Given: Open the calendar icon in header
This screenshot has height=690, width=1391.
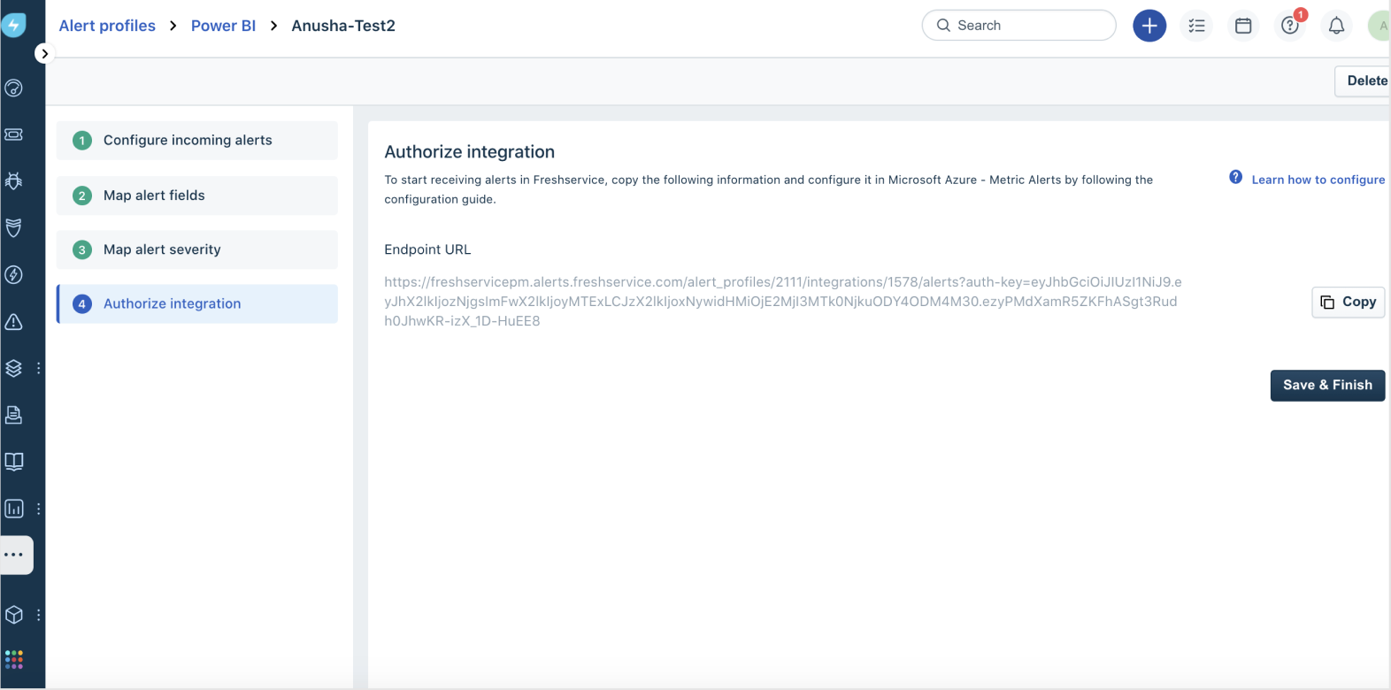Looking at the screenshot, I should [1243, 26].
